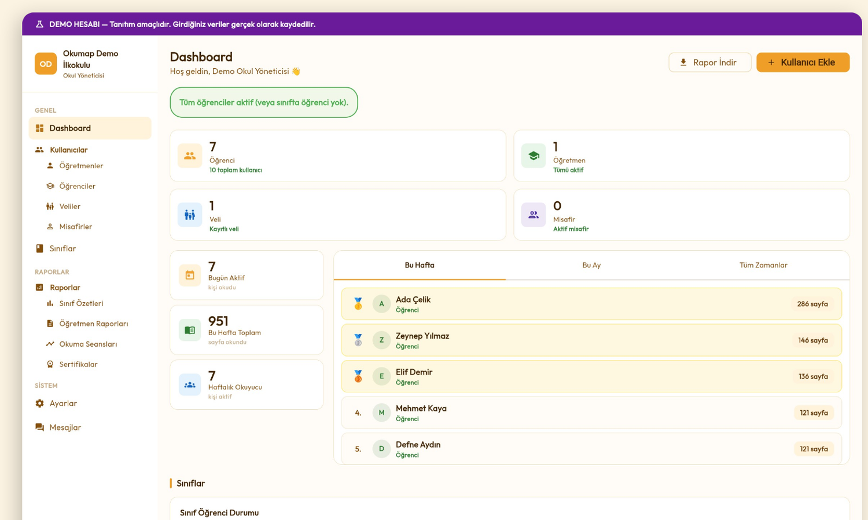The width and height of the screenshot is (868, 520).
Task: Click the Öğretmenler person icon
Action: tap(50, 166)
